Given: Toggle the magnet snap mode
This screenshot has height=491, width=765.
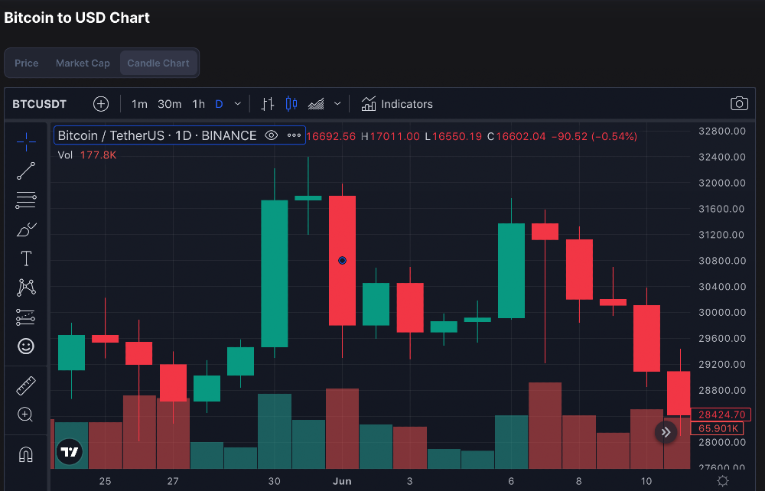Looking at the screenshot, I should [25, 454].
